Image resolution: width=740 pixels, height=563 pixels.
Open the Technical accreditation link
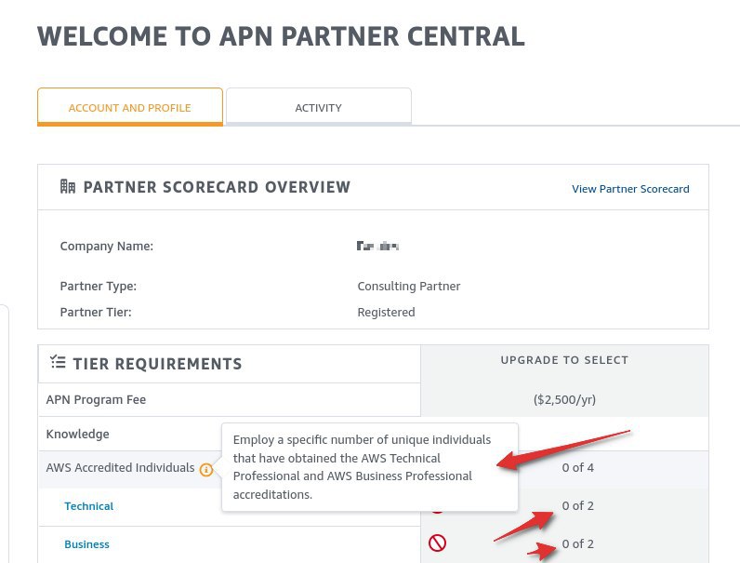point(88,506)
